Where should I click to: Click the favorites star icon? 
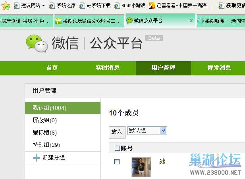[x=6, y=6]
